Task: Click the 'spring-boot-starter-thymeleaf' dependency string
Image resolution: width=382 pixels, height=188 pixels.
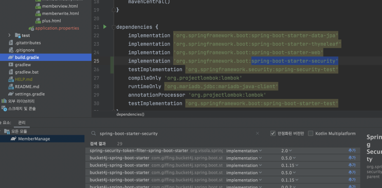Action: (x=257, y=44)
